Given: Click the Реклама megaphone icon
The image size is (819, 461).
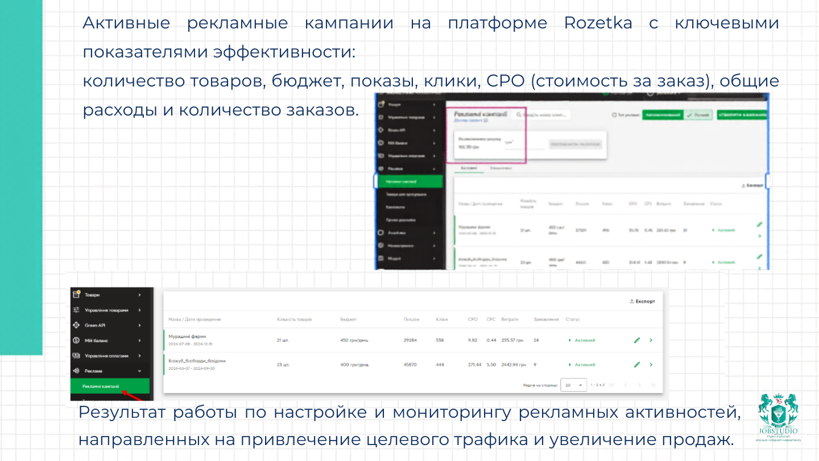Looking at the screenshot, I should (76, 370).
